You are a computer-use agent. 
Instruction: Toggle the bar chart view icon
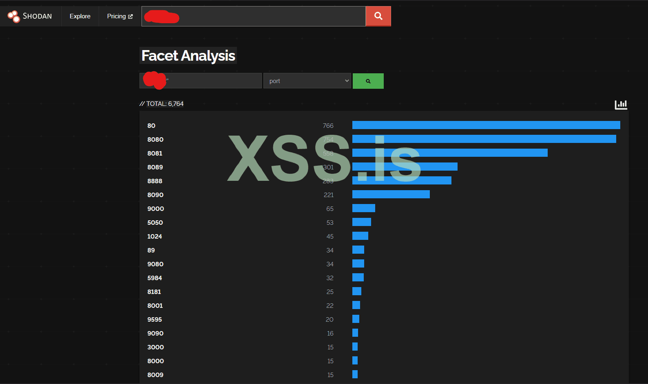621,105
